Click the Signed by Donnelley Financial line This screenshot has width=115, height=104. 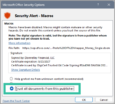pyautogui.click(x=33, y=58)
